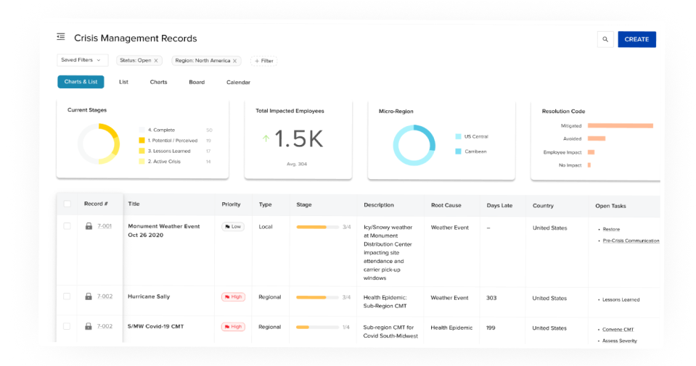Click the 1. Potential / Perceived legend swatch

(142, 141)
